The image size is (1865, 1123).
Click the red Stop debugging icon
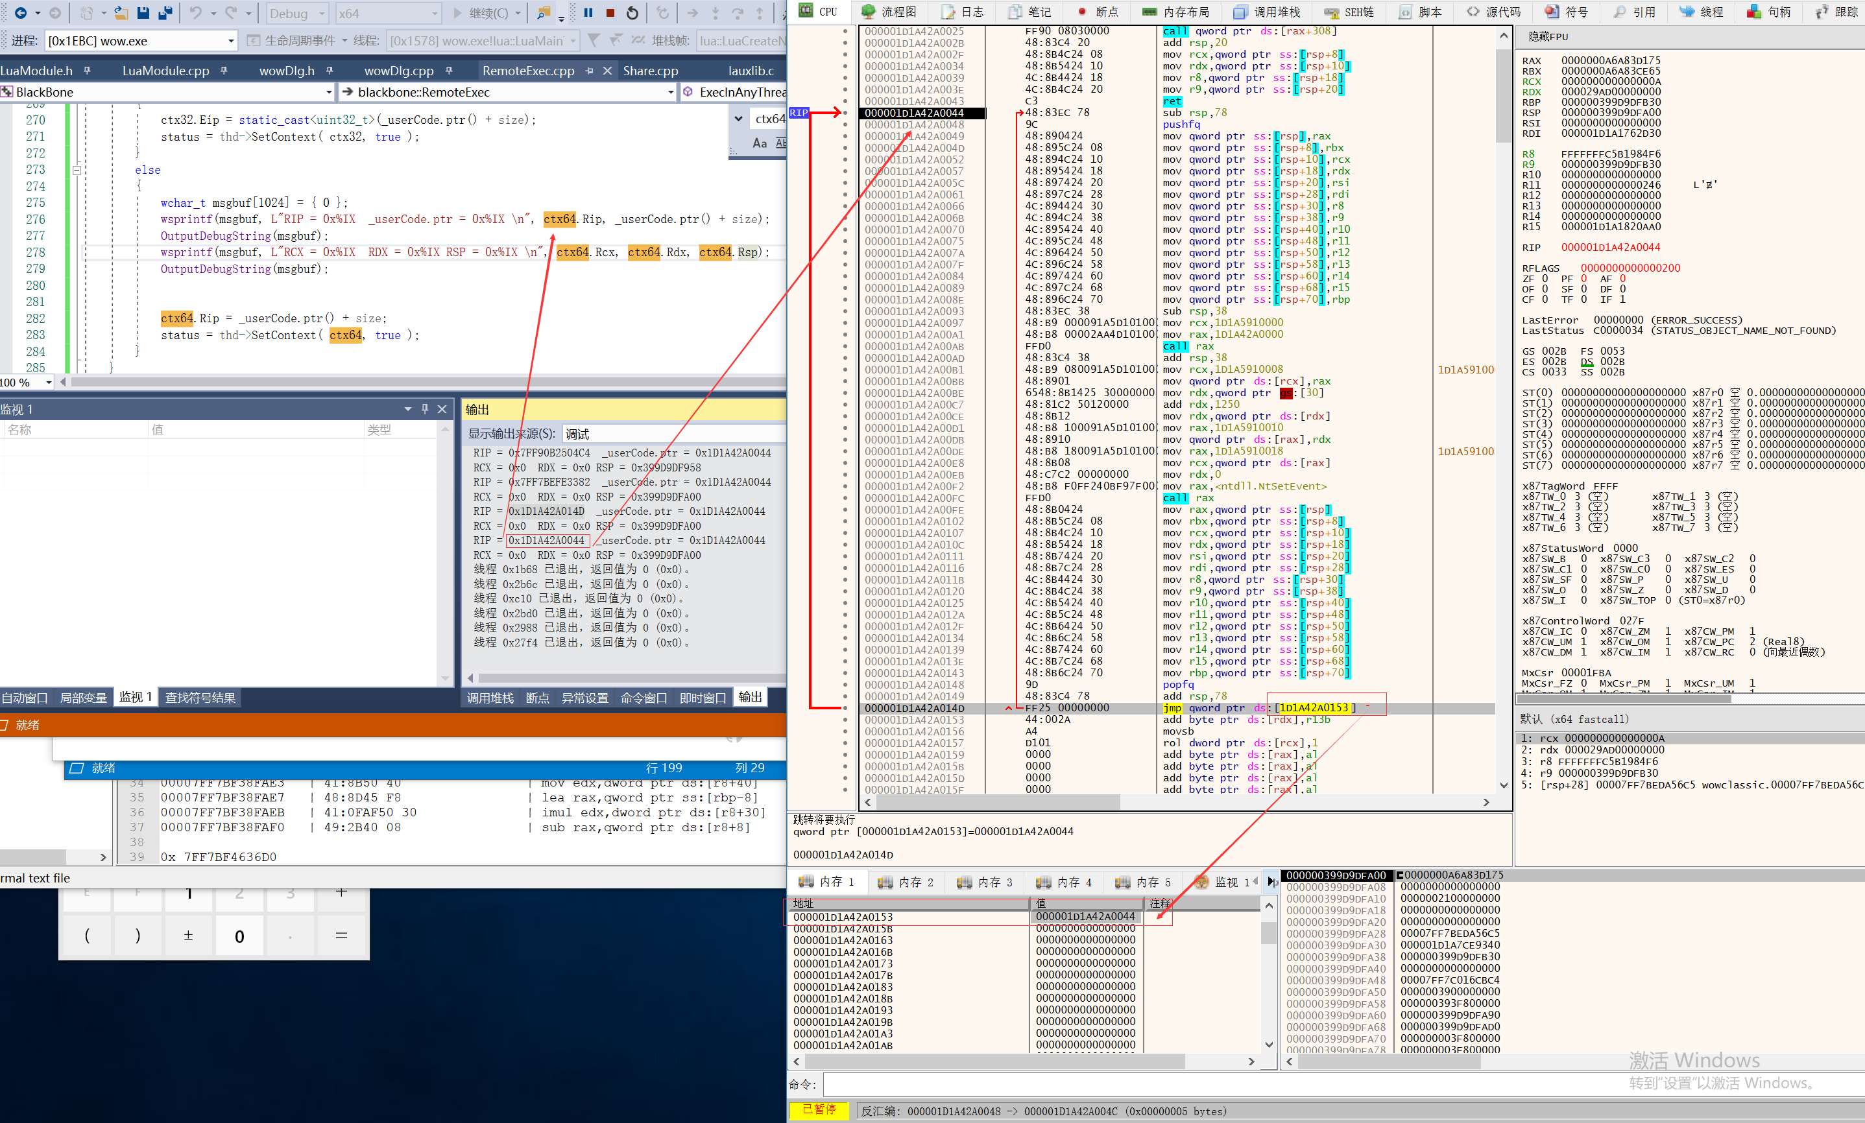[610, 13]
